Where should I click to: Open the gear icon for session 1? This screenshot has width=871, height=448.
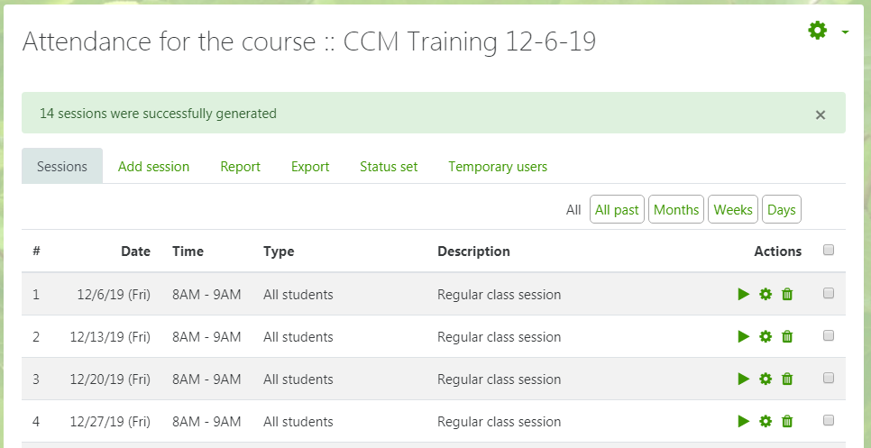[766, 294]
